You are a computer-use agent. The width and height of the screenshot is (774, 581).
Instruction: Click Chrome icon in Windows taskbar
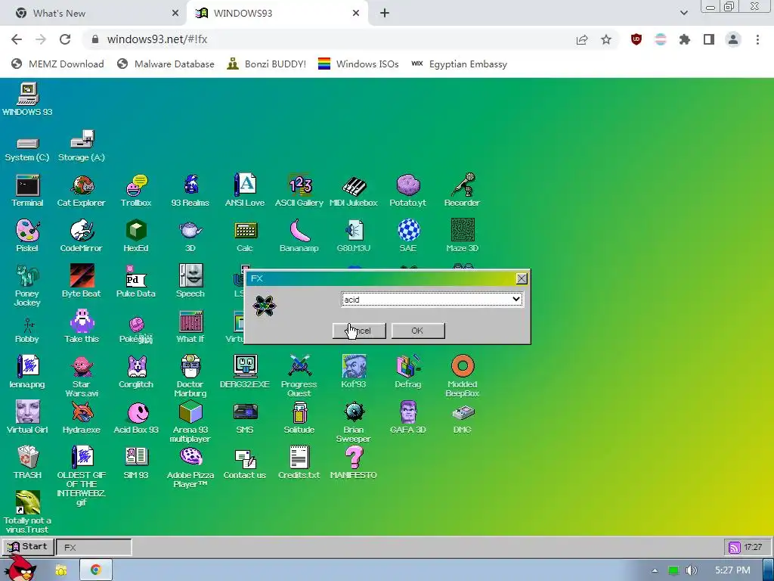click(96, 570)
